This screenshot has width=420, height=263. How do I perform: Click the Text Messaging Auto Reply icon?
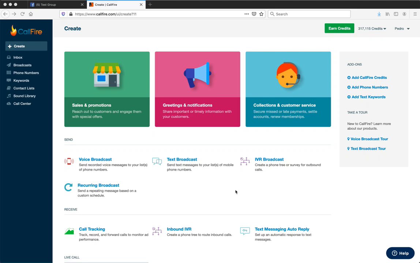pos(245,231)
